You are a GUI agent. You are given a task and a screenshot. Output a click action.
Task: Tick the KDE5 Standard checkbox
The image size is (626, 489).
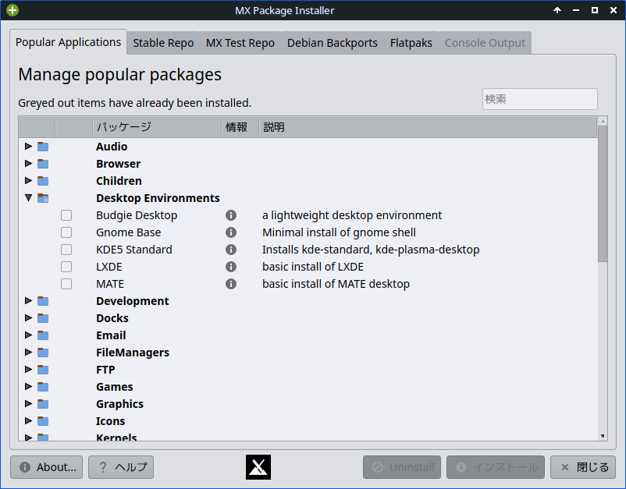click(x=66, y=250)
